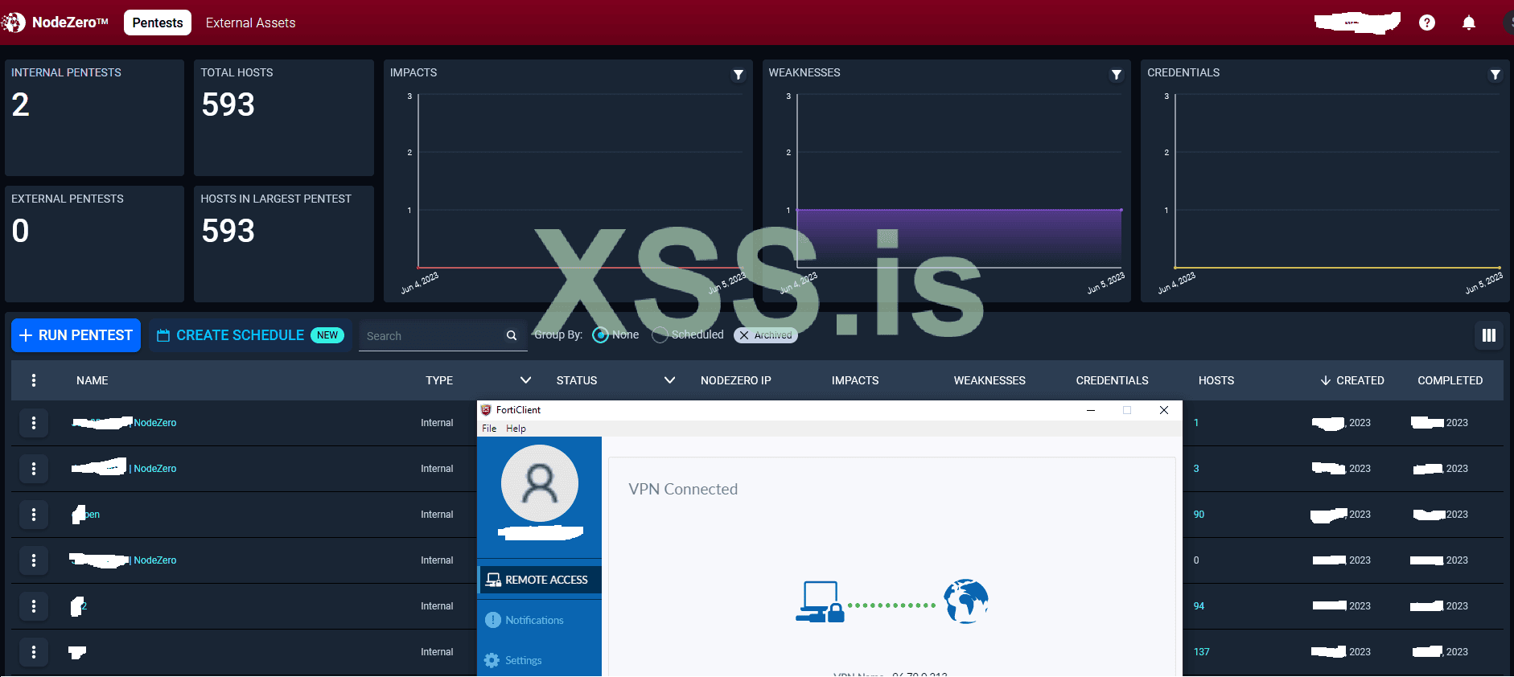Viewport: 1514px width, 677px height.
Task: Open the NodeZero pentest link in the 1-host row
Action: [154, 423]
